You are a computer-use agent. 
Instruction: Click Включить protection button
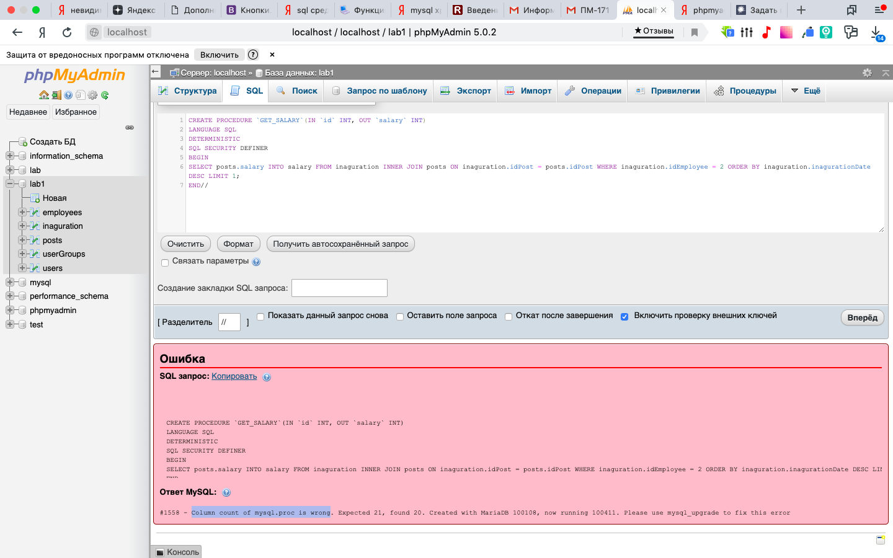click(x=220, y=55)
